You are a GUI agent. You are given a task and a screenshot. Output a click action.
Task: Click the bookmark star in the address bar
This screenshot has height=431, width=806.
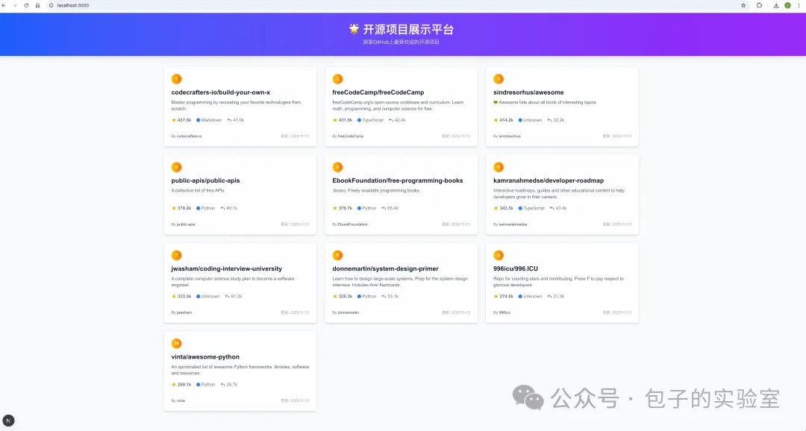tap(743, 5)
